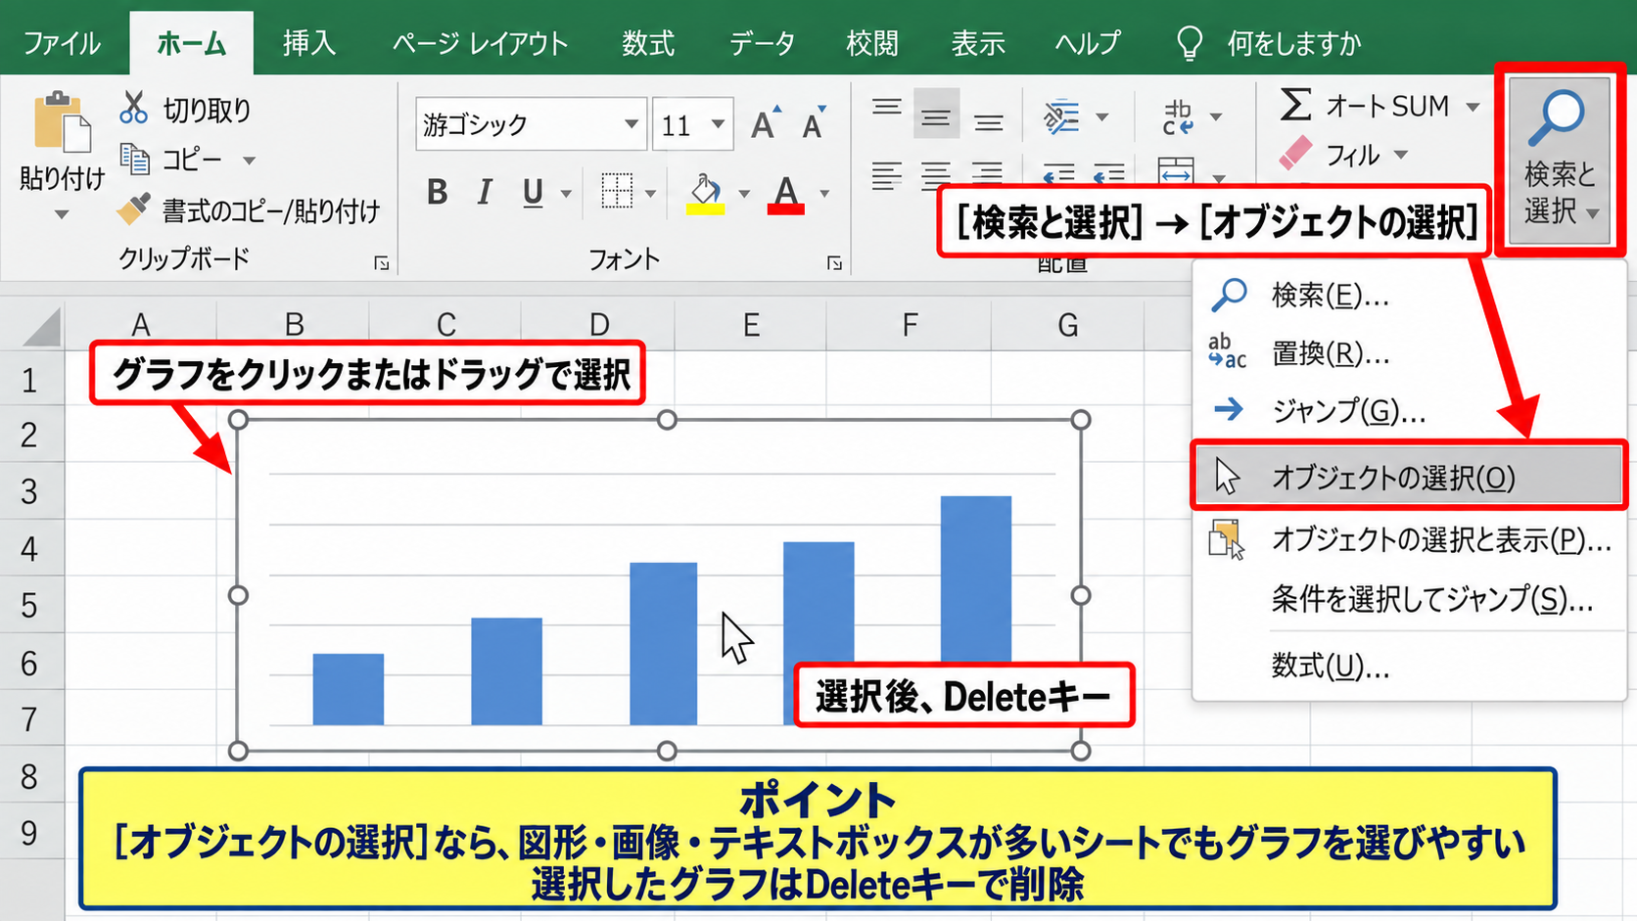
Task: Select オブジェクトの選択(O) menu item
Action: pyautogui.click(x=1409, y=477)
